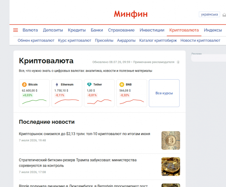Open the Валюта menu item
The height and width of the screenshot is (187, 226).
(30, 30)
